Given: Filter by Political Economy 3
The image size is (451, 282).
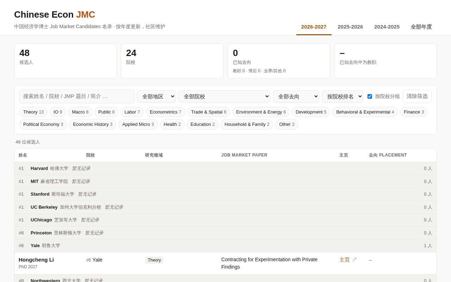Looking at the screenshot, I should 43,124.
